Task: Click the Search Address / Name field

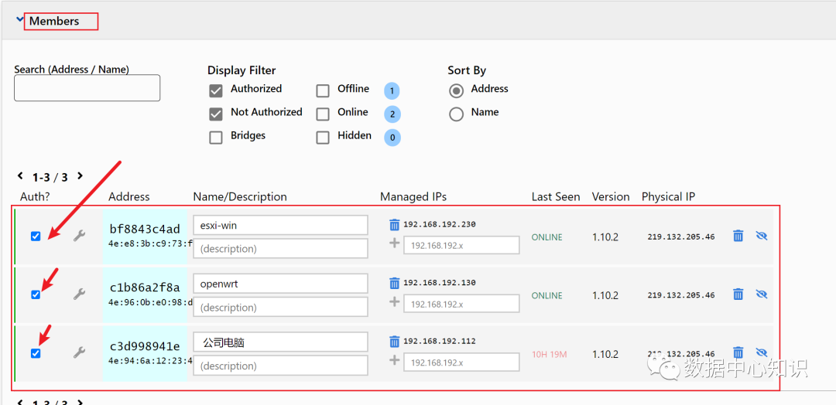Action: click(87, 88)
